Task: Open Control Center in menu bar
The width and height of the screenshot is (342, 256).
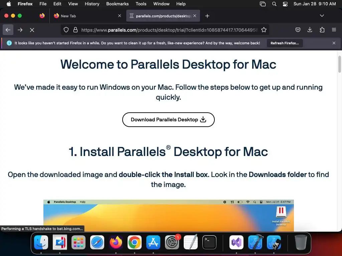Action: 285,4
